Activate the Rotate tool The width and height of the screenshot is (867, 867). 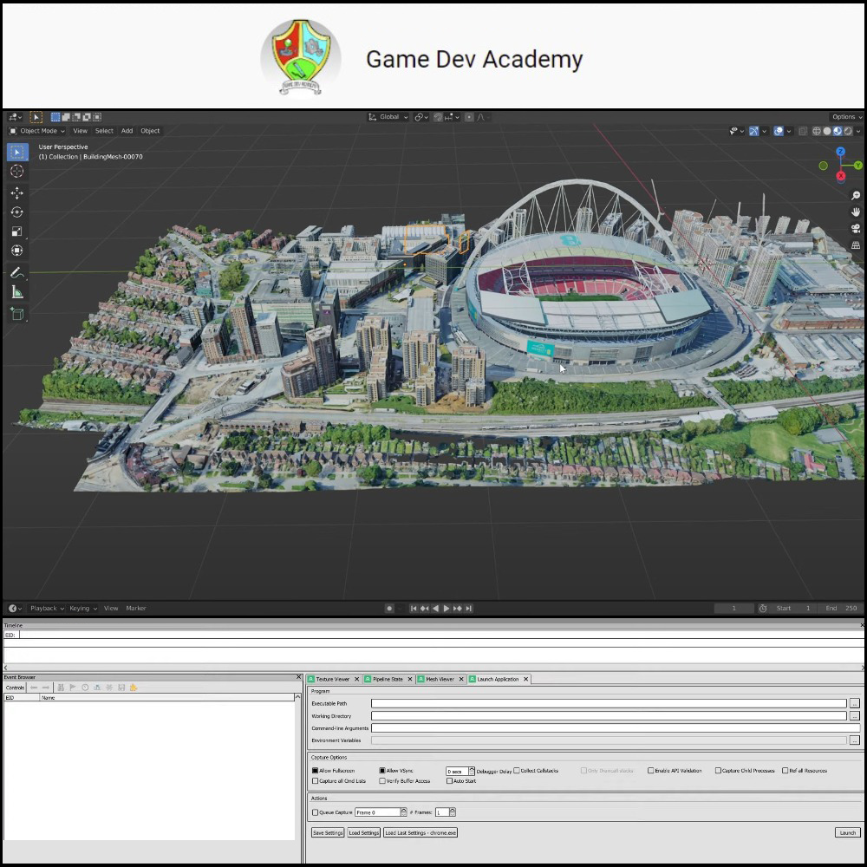click(17, 212)
